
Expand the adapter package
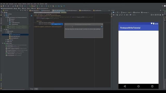click(x=8, y=19)
